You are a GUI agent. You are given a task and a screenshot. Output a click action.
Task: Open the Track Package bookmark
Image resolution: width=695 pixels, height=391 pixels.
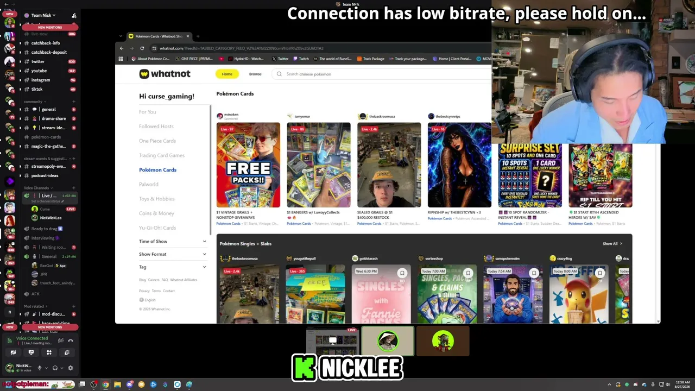[x=370, y=59]
